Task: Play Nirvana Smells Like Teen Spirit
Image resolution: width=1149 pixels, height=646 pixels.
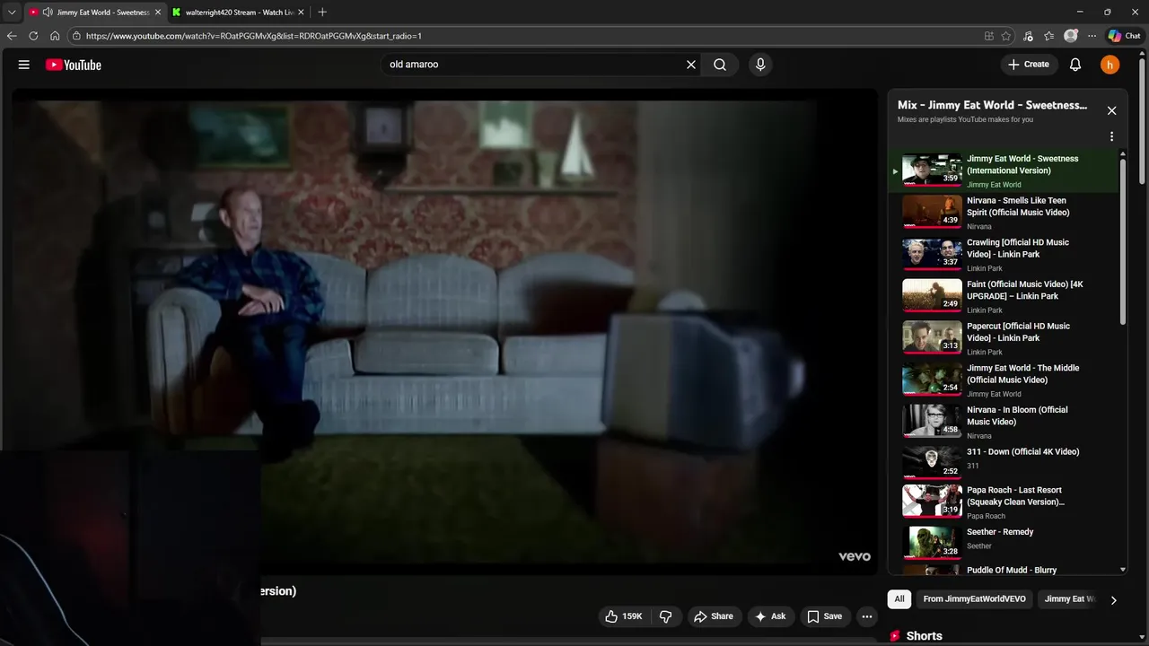Action: tap(1005, 213)
